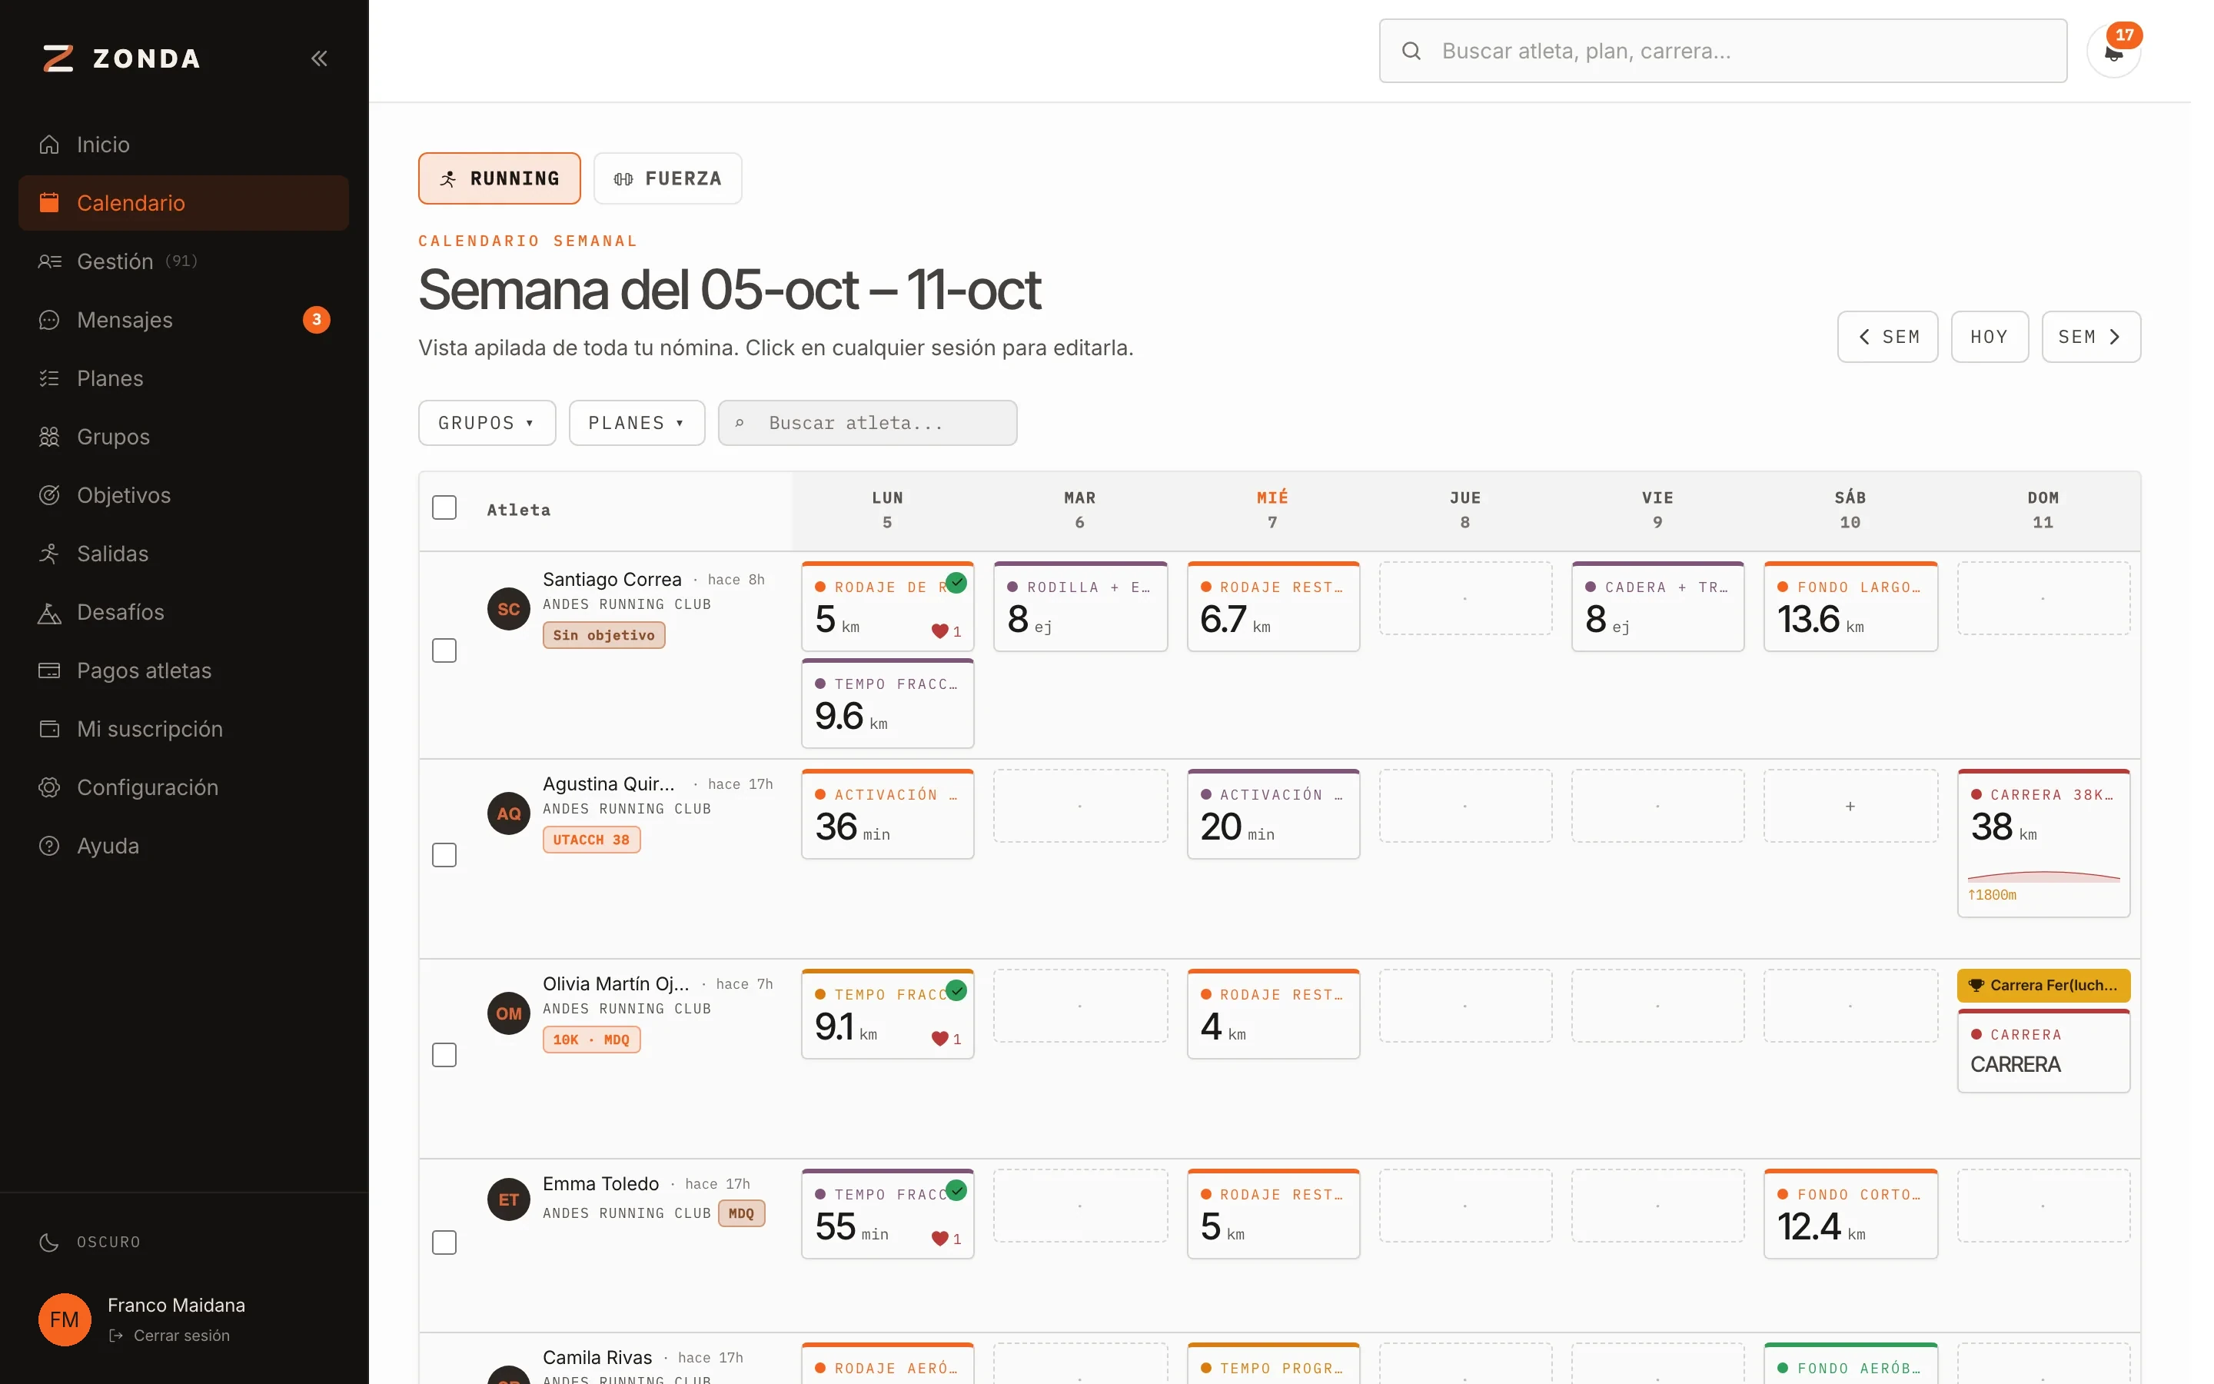The height and width of the screenshot is (1384, 2214).
Task: Click Cerrar sesión link
Action: click(170, 1336)
